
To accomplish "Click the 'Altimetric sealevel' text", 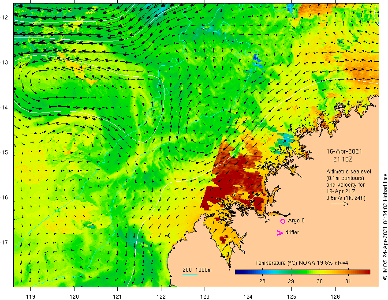I will click(x=349, y=172).
